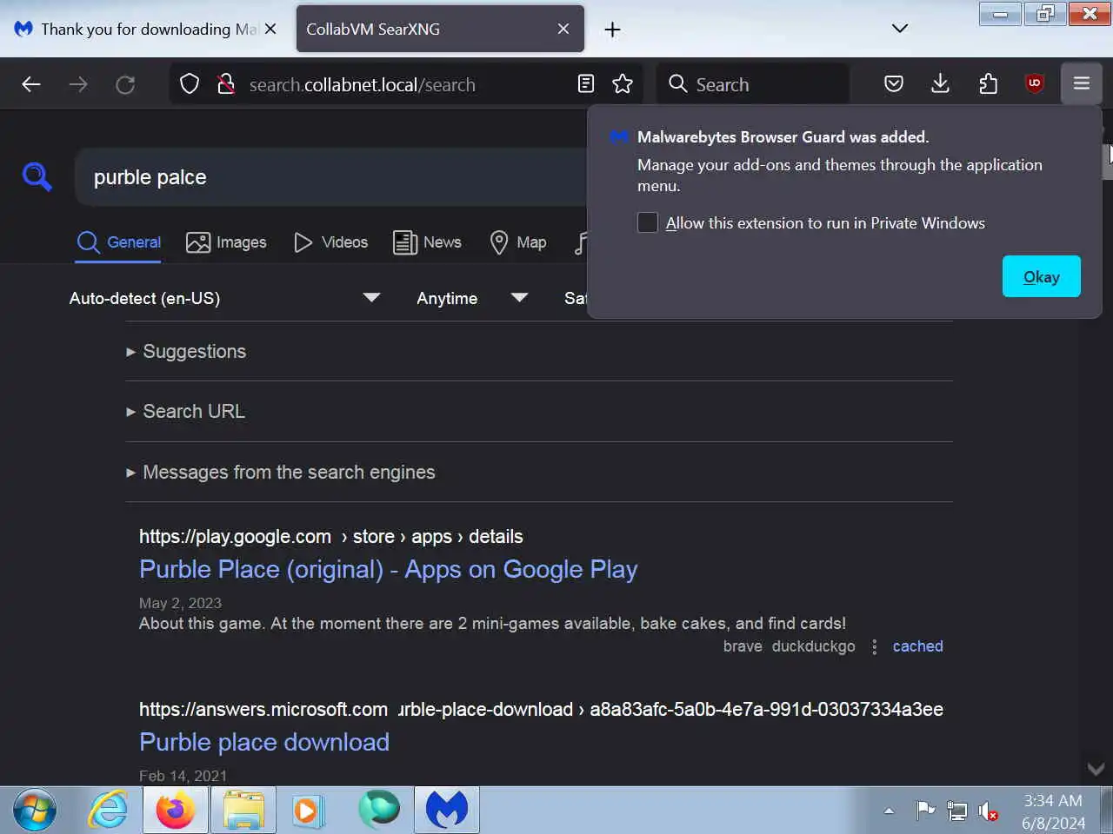This screenshot has width=1113, height=834.
Task: Close the Malwarebytes download tab
Action: point(270,29)
